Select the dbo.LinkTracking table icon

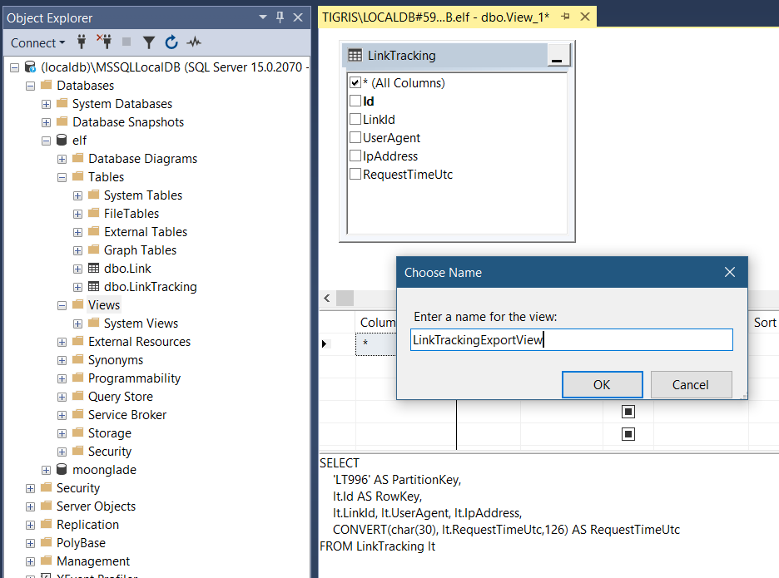tap(93, 286)
